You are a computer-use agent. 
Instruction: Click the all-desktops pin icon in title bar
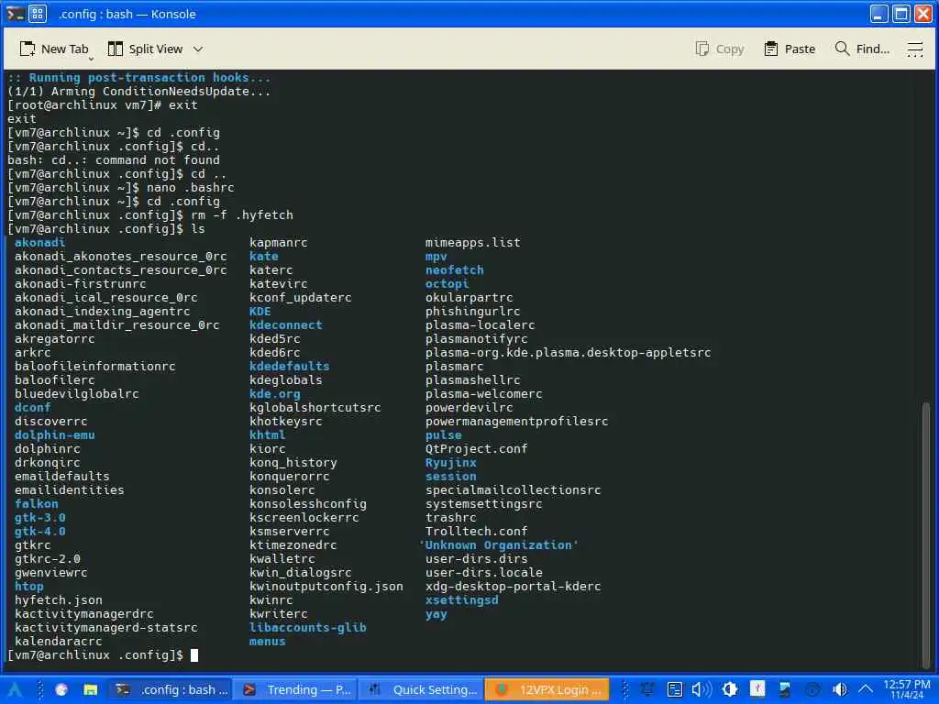[x=37, y=14]
